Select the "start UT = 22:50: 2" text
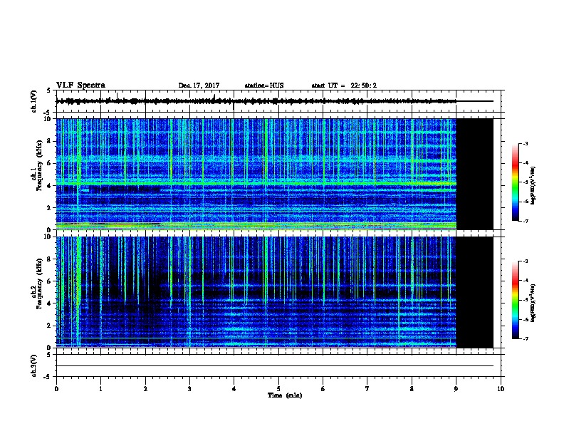The image size is (564, 436). coord(344,85)
